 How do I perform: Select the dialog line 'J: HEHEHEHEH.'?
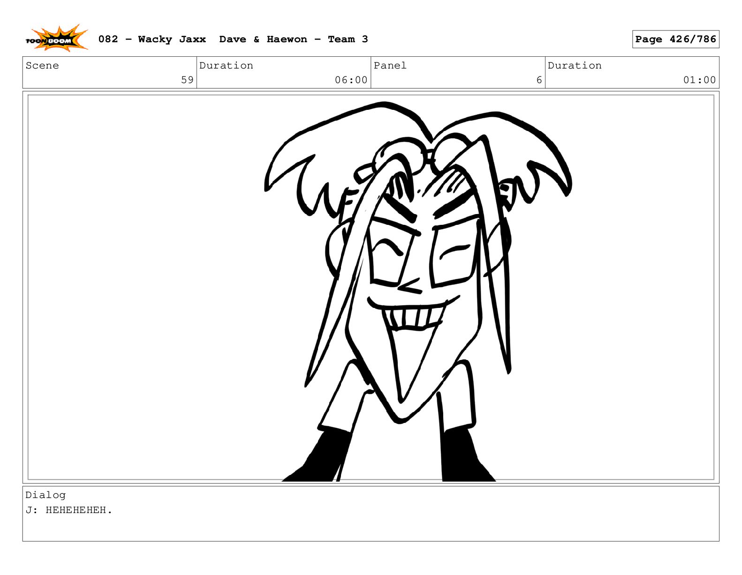pyautogui.click(x=69, y=510)
